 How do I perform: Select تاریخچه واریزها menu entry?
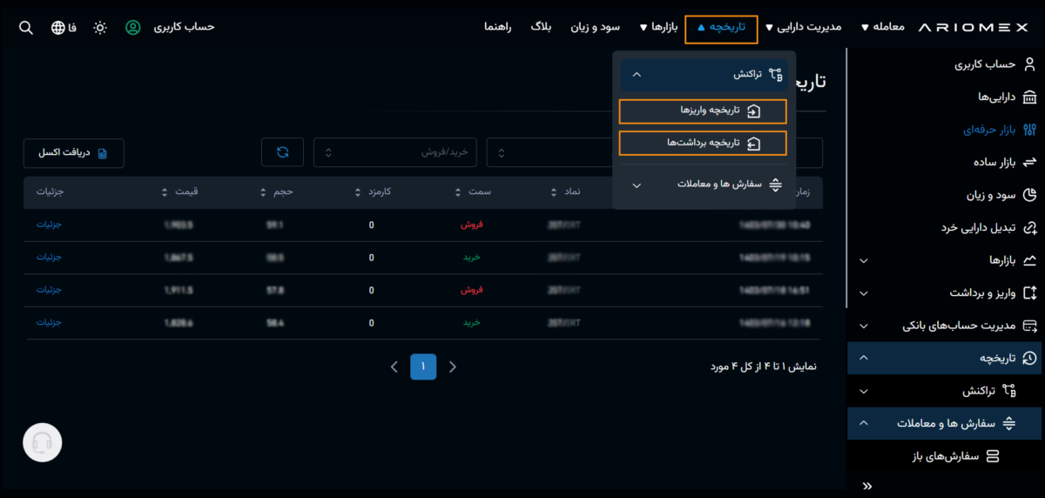point(703,111)
